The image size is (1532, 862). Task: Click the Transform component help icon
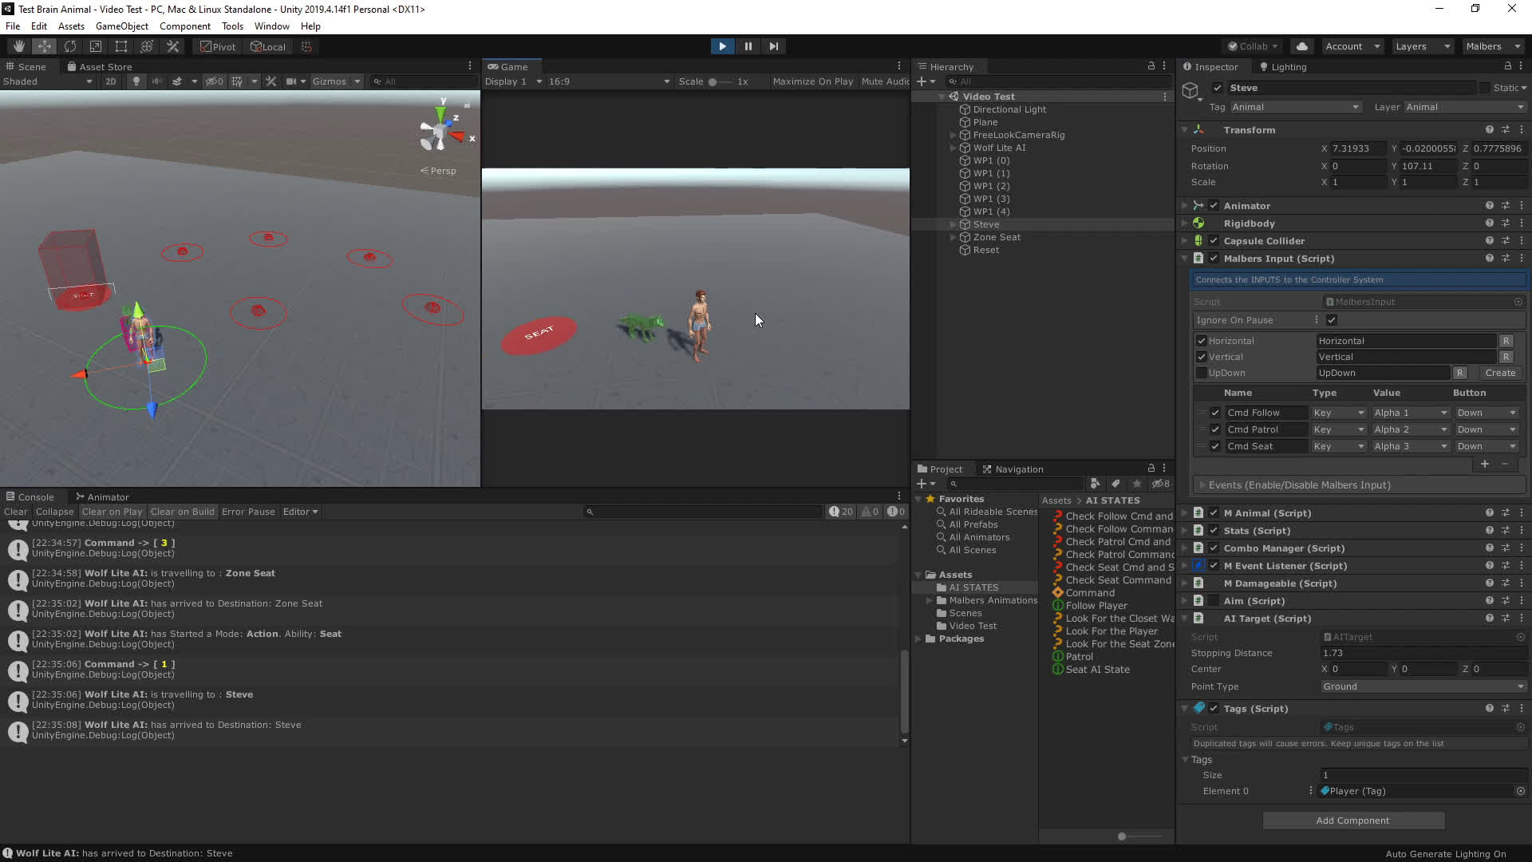tap(1489, 129)
